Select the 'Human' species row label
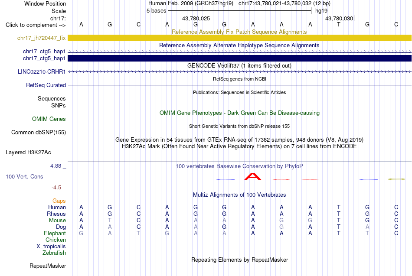412x276 pixels. coord(57,207)
